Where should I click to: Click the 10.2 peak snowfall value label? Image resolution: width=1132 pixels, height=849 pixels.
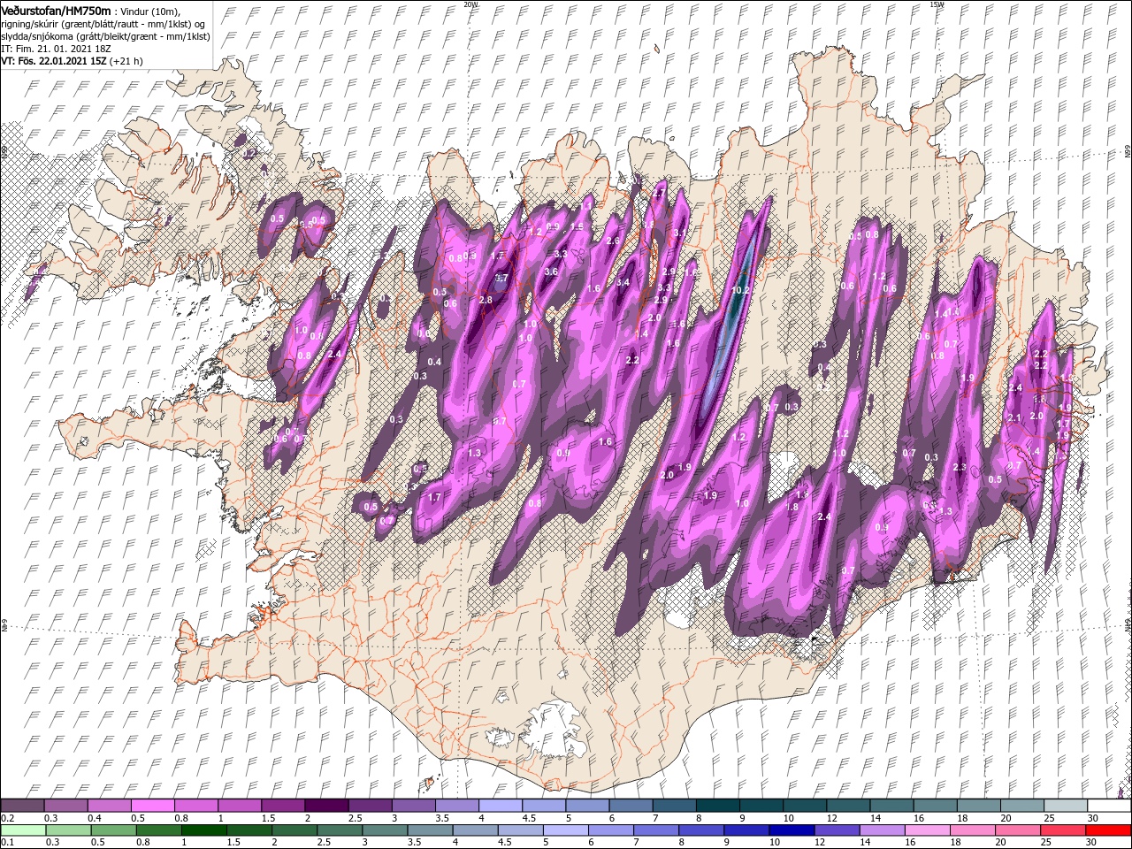coord(741,289)
